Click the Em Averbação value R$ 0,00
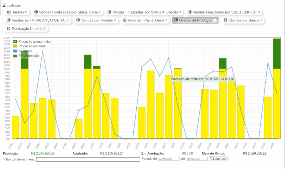The width and height of the screenshot is (285, 169). 187,153
